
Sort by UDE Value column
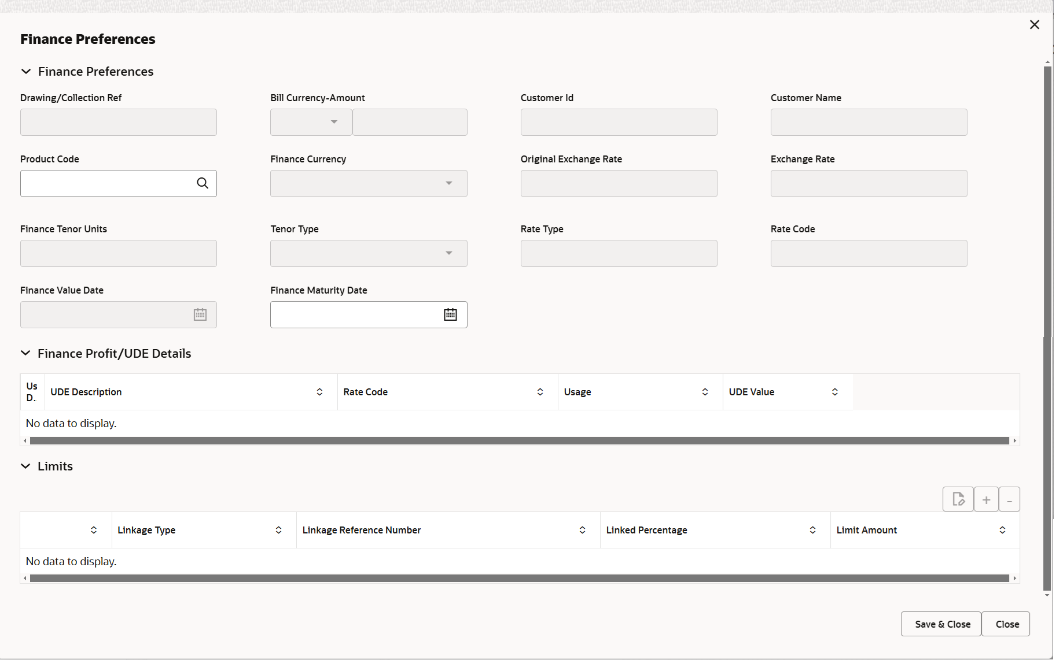(x=835, y=392)
